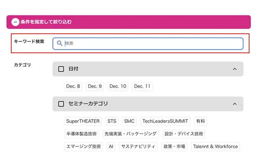259x167 pixels.
Task: Check the 日付 checkbox
Action: click(61, 69)
